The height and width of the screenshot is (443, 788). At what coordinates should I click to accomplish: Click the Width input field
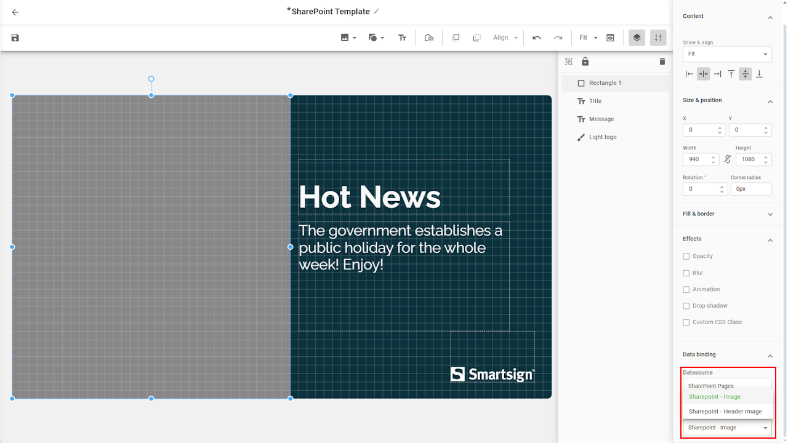point(696,159)
